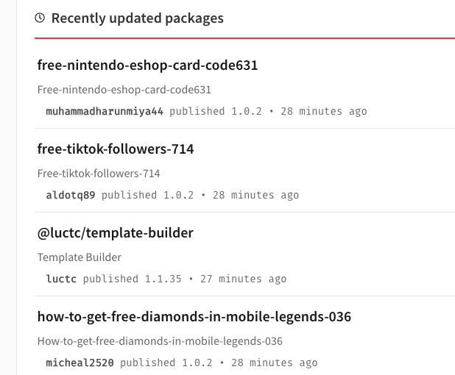Click the How-to-get-free-diamonds-in-mobile-legends-036 description
Image resolution: width=455 pixels, height=375 pixels.
160,341
